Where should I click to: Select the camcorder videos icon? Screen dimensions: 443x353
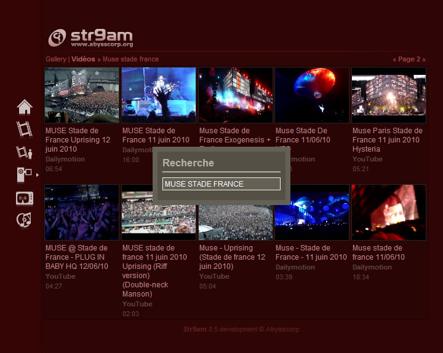pyautogui.click(x=24, y=174)
